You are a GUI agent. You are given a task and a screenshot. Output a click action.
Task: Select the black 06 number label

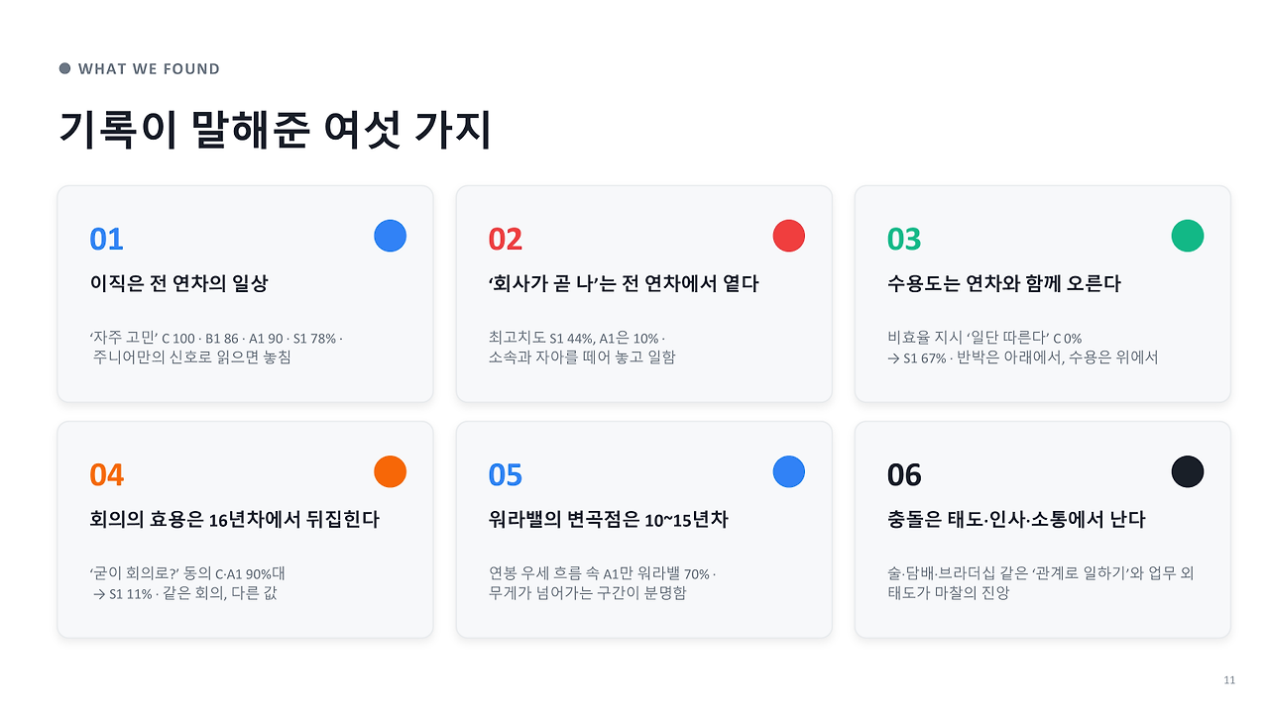point(904,475)
